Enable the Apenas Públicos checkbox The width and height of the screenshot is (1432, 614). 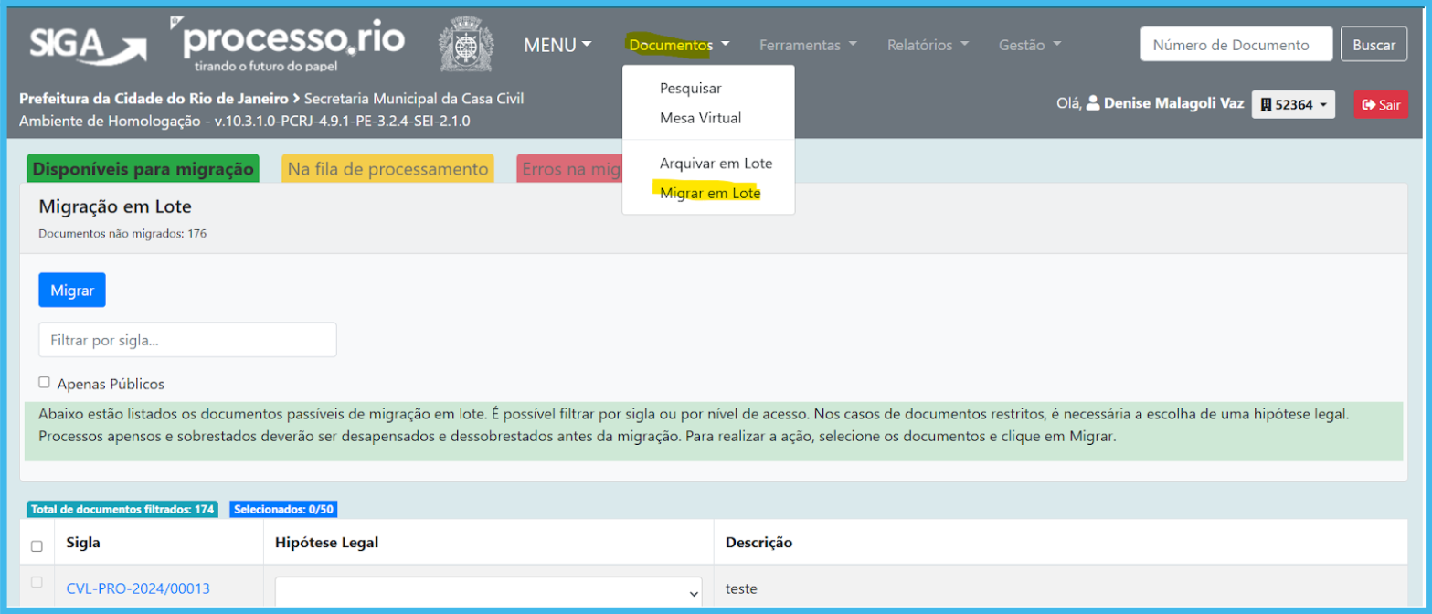pyautogui.click(x=44, y=383)
